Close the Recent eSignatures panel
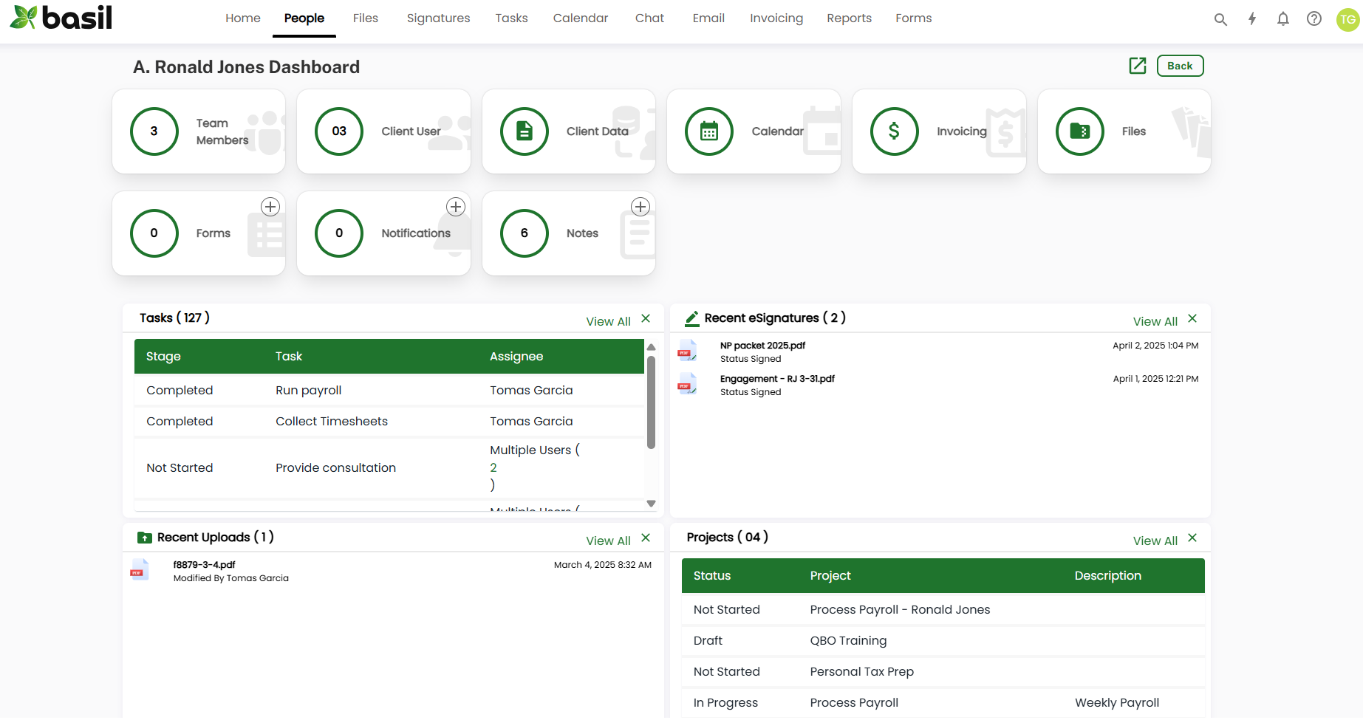 [x=1192, y=318]
